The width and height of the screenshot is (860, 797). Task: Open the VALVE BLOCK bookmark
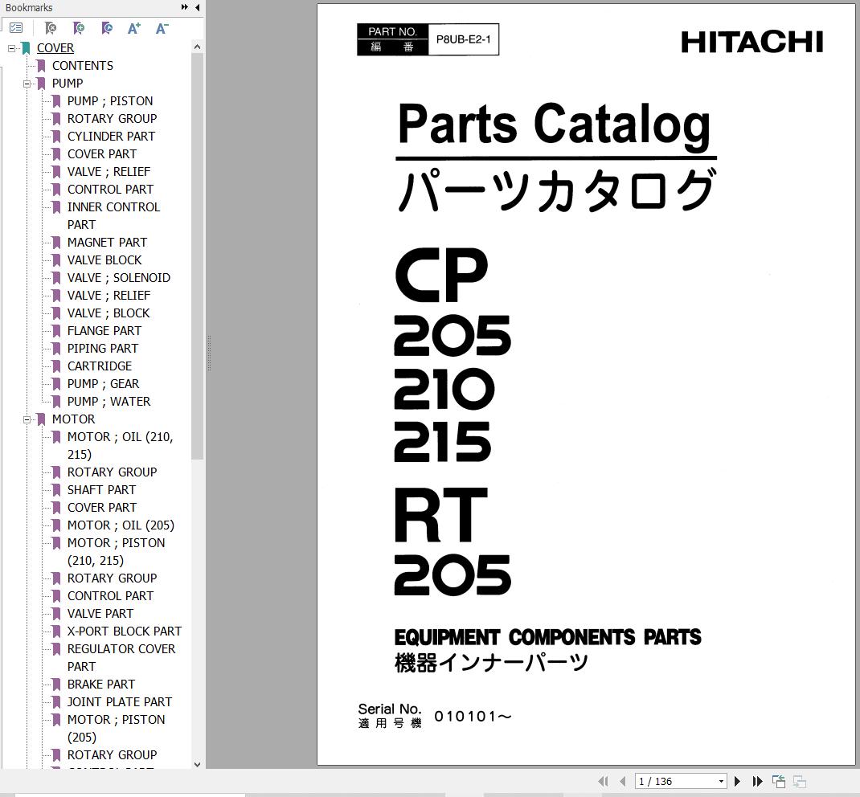(x=104, y=260)
